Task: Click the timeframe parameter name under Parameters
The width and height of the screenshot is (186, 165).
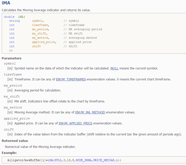Action: (x=13, y=75)
